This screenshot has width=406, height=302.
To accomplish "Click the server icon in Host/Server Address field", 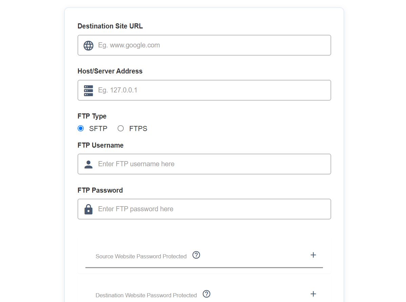I will click(88, 90).
